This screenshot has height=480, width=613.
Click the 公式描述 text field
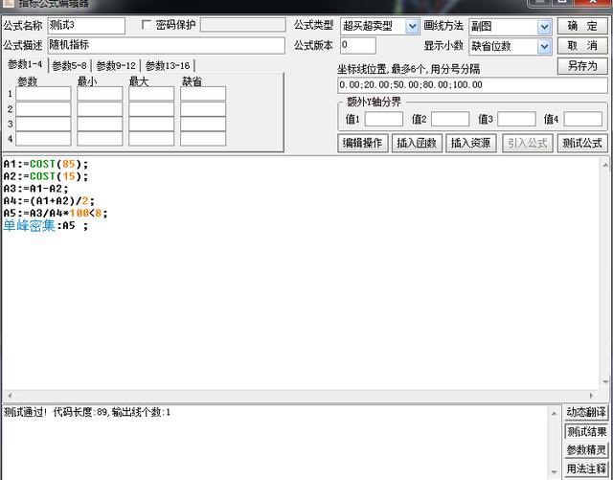pos(166,45)
